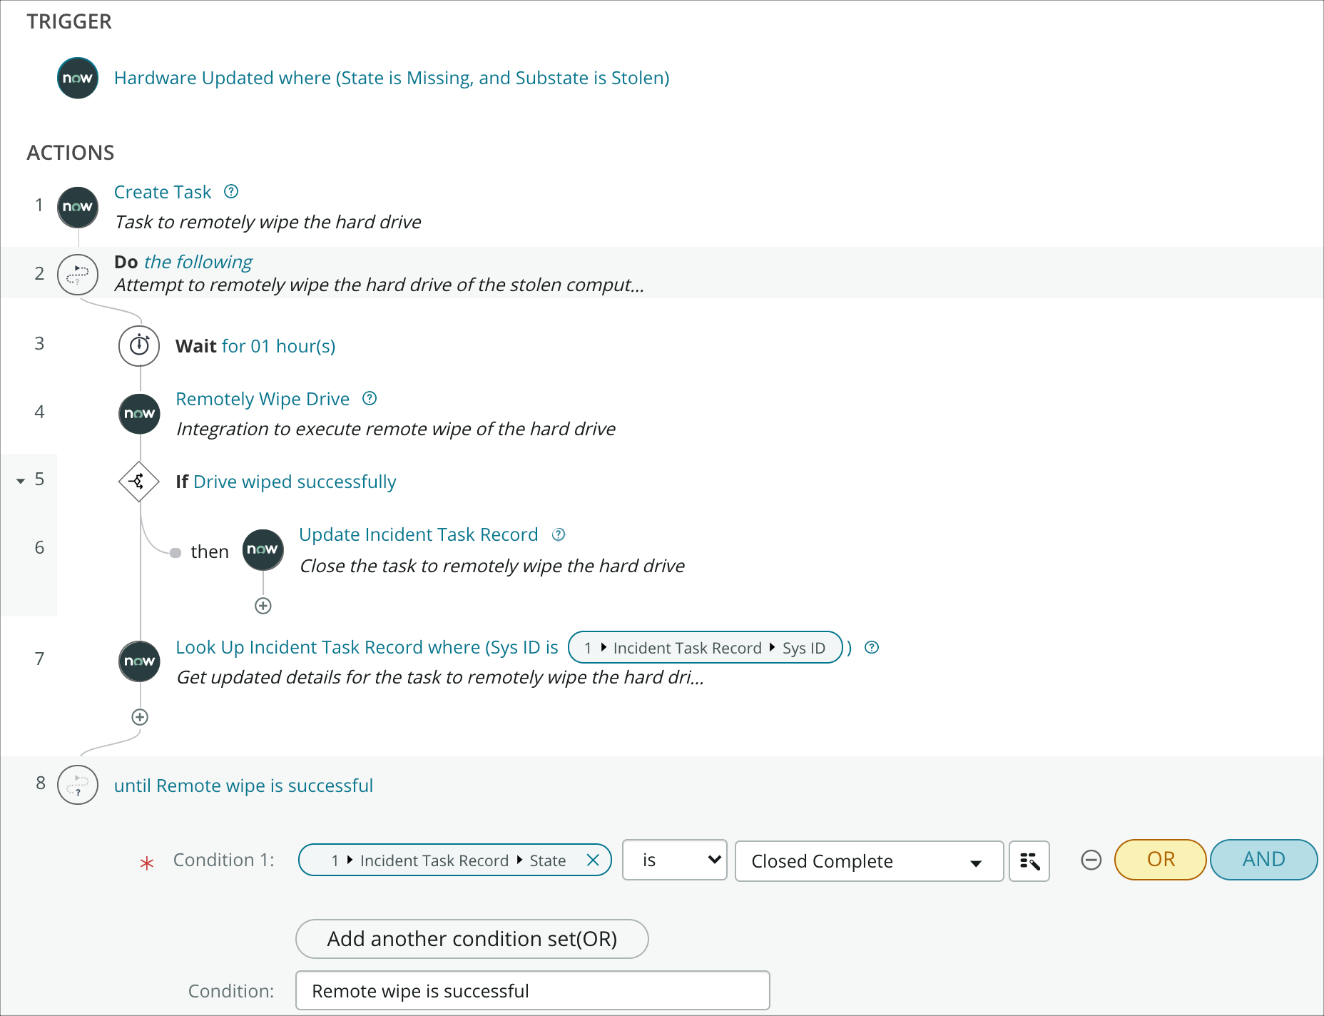Screen dimensions: 1324x1016
Task: Open the Closed Complete value dropdown
Action: coord(867,861)
